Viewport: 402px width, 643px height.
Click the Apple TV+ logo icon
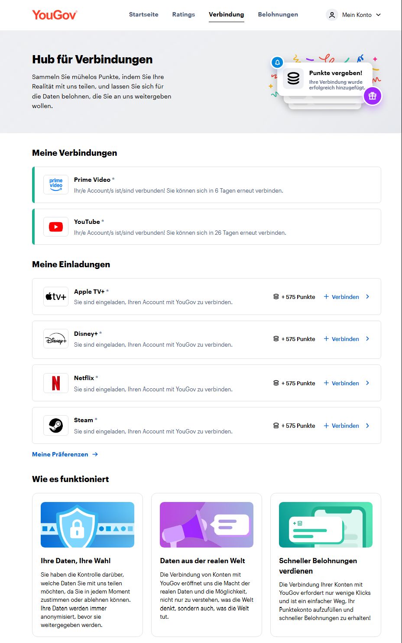coord(56,297)
